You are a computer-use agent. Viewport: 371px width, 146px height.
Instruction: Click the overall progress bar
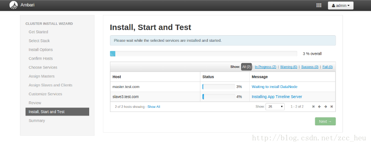[x=204, y=54]
